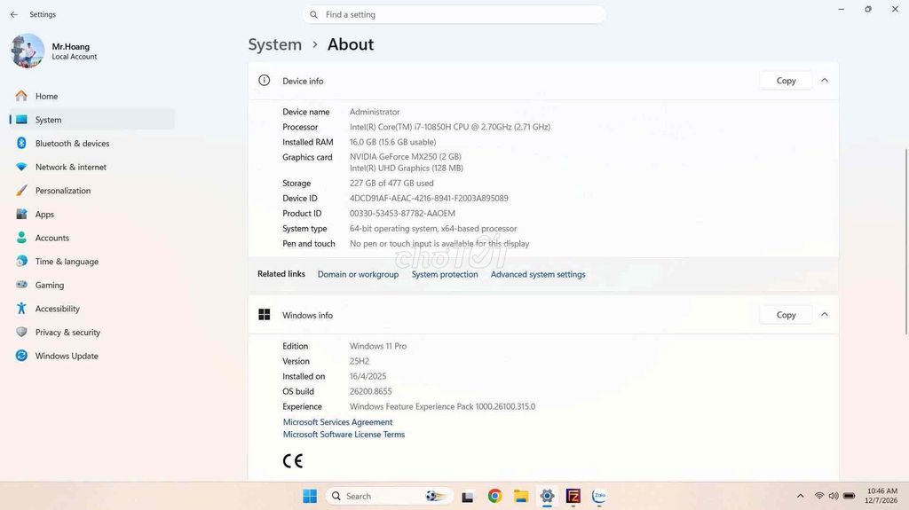Click the Installed on date 16/4/2025
Screen dimensions: 909x510
click(368, 376)
